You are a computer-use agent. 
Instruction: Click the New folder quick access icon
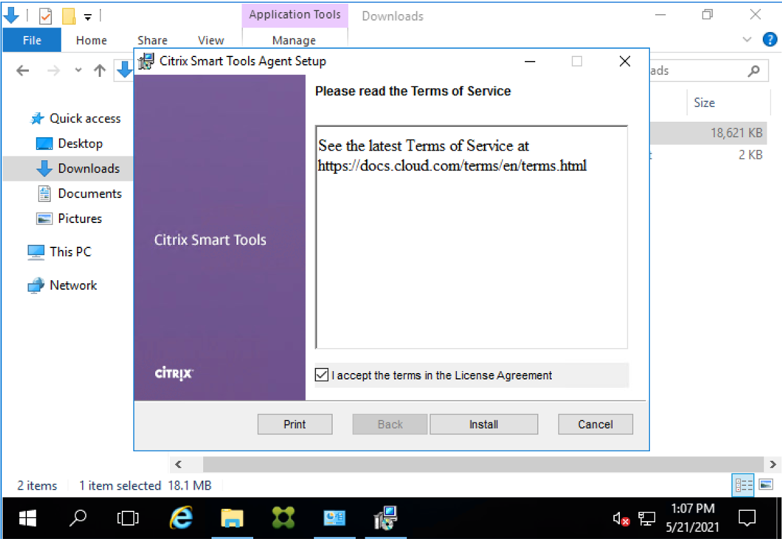click(x=69, y=15)
